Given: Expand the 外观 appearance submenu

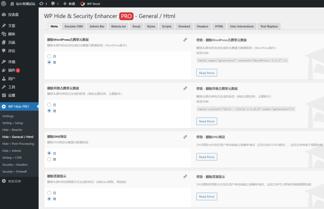Looking at the screenshot, I should (12, 62).
